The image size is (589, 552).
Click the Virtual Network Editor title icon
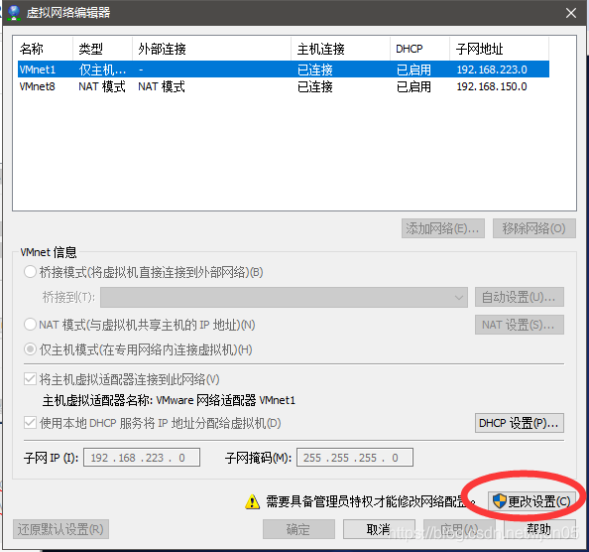[14, 12]
